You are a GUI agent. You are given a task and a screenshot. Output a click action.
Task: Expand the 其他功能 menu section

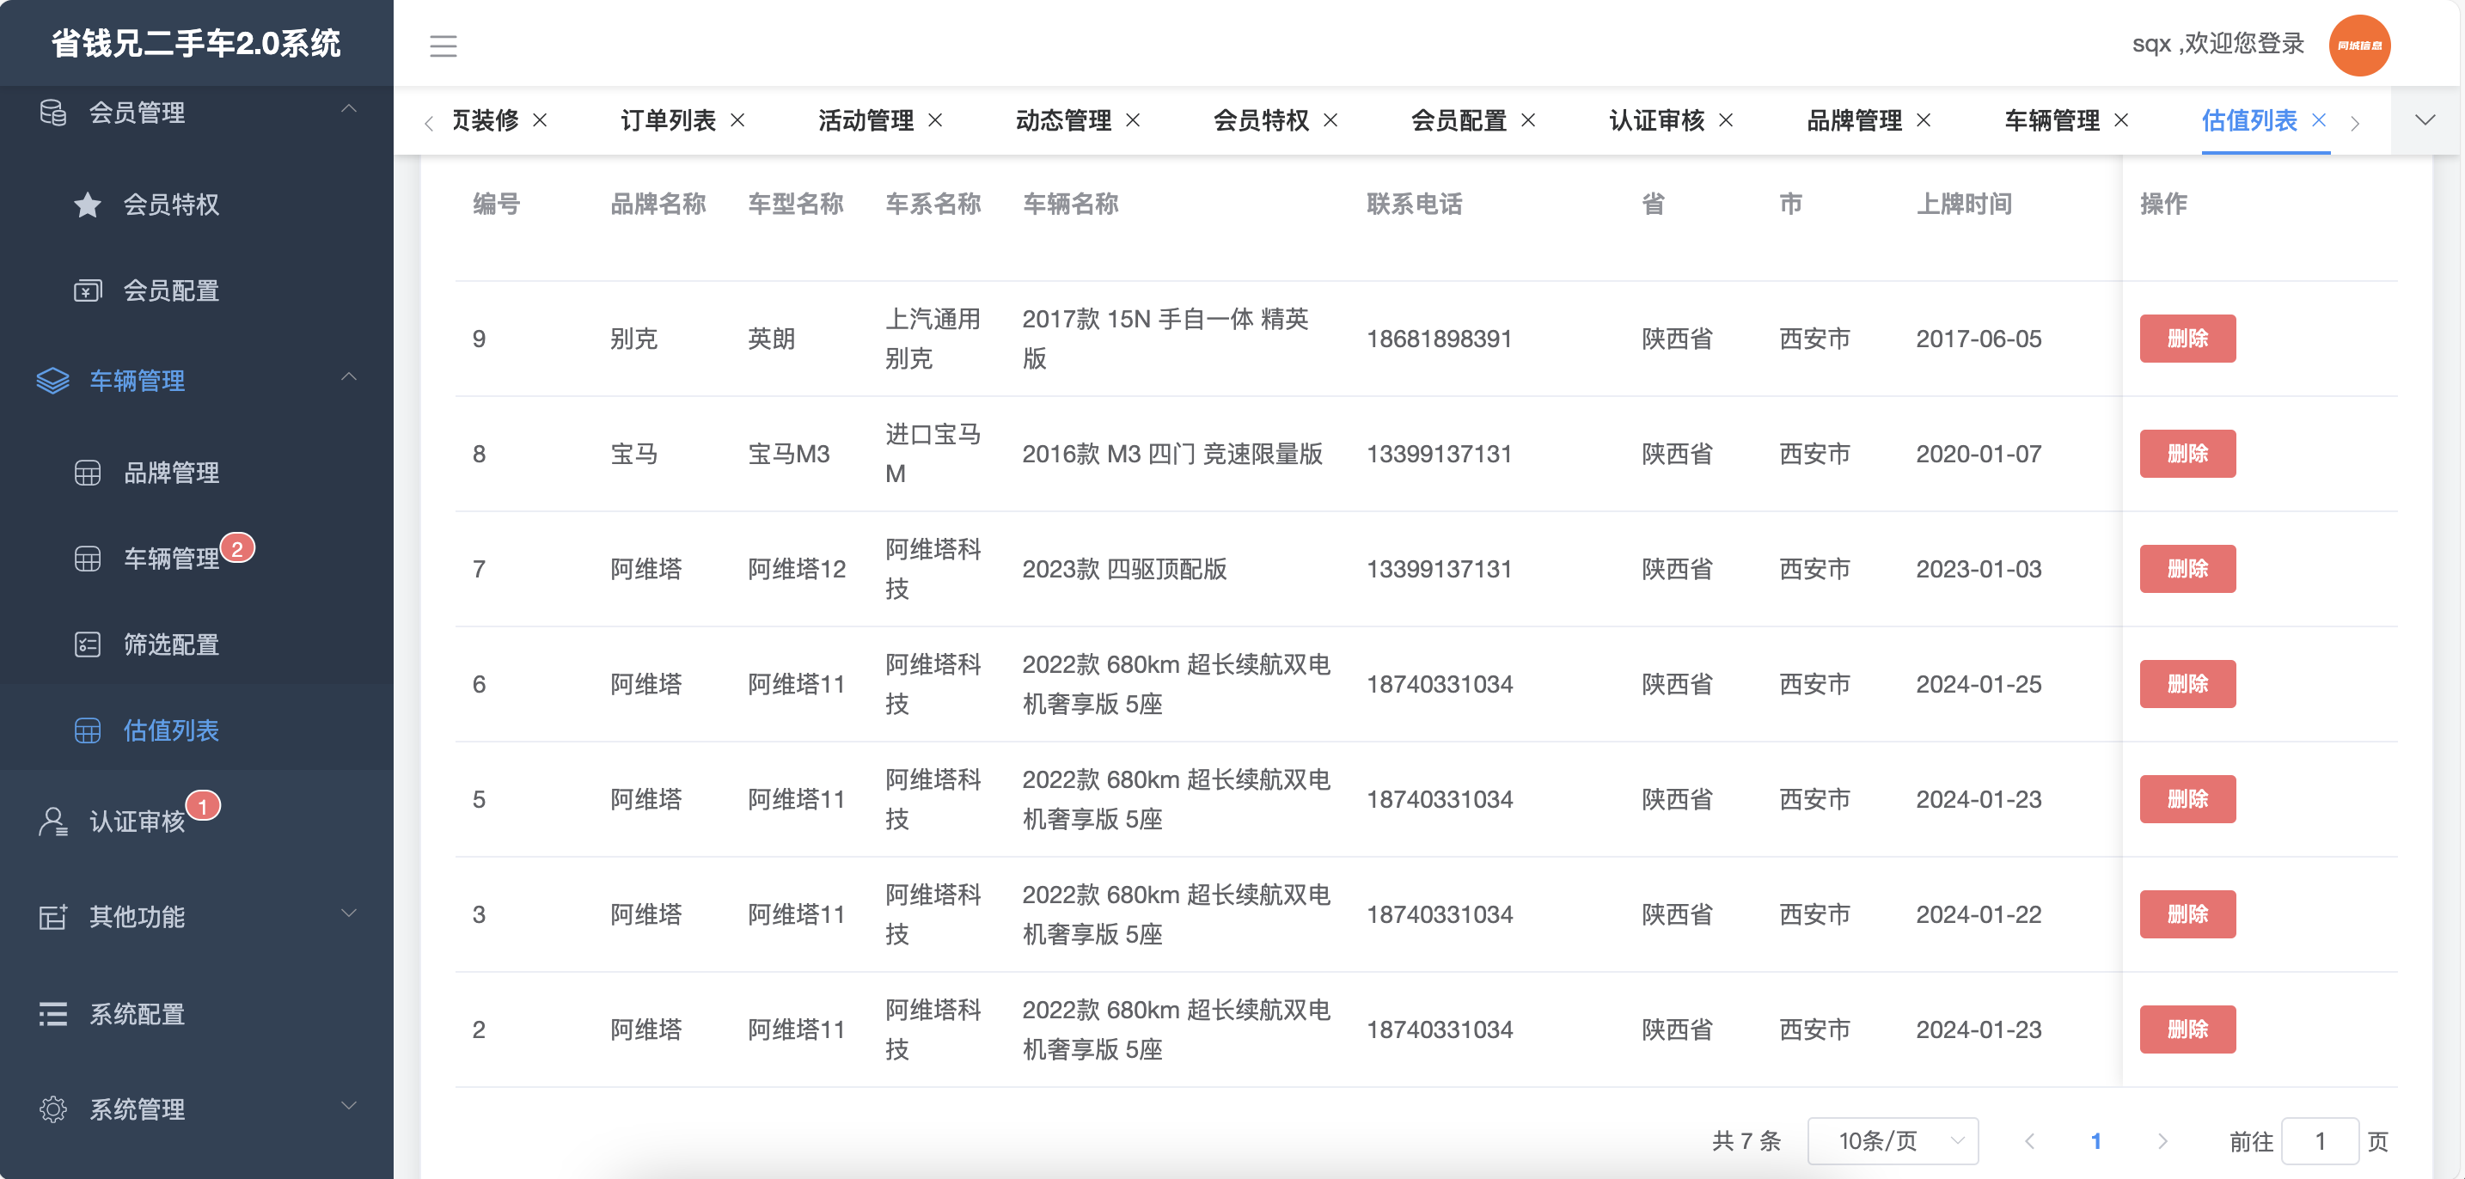(x=349, y=914)
